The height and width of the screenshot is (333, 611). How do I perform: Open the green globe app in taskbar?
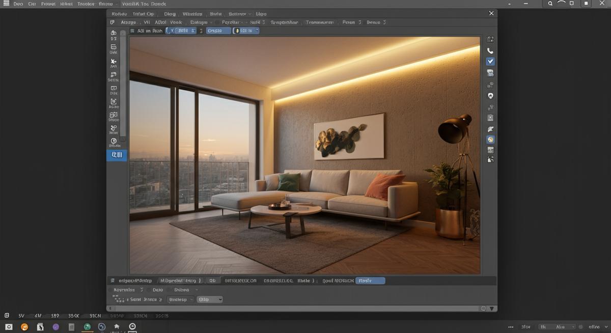click(87, 327)
